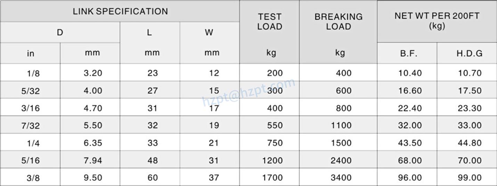Select the 5/32 inch size cell
497x186 pixels.
31,91
